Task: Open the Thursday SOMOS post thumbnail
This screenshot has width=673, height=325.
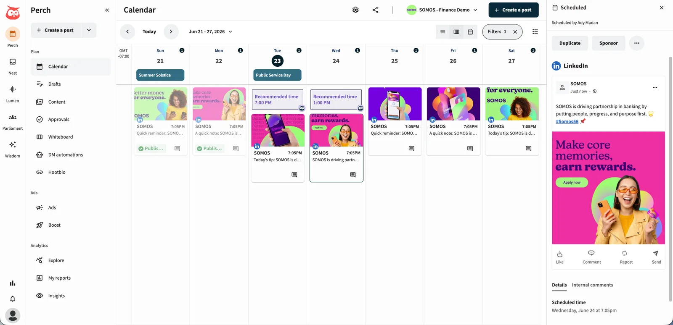Action: pyautogui.click(x=395, y=104)
